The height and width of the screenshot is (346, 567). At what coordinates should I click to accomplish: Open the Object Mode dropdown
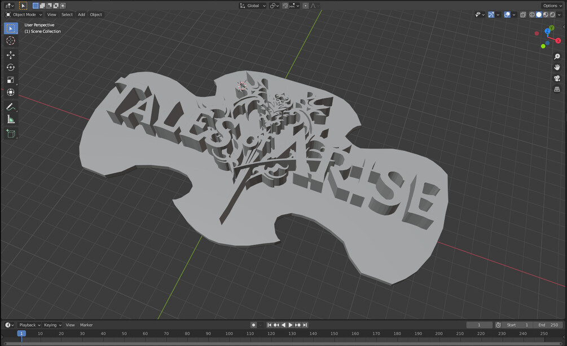click(x=24, y=15)
